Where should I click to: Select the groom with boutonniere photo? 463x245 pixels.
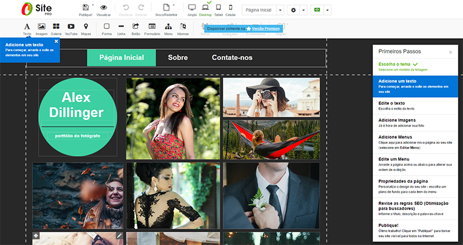pyautogui.click(x=271, y=196)
